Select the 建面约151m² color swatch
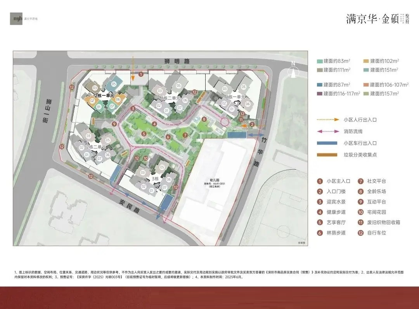The width and height of the screenshot is (419, 309). (366, 70)
